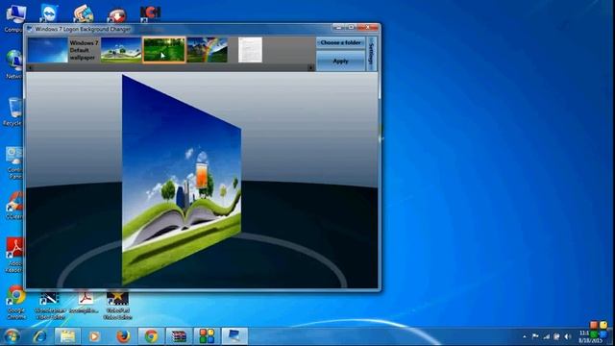Open Windows Media Player from the taskbar

pos(94,336)
